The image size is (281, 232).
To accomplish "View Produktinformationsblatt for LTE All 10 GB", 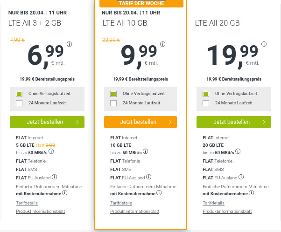I will [134, 212].
